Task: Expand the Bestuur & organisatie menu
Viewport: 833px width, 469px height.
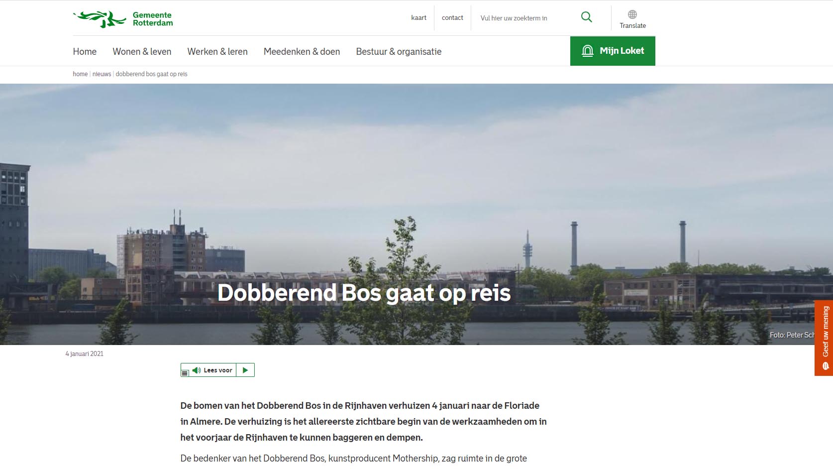Action: click(399, 52)
